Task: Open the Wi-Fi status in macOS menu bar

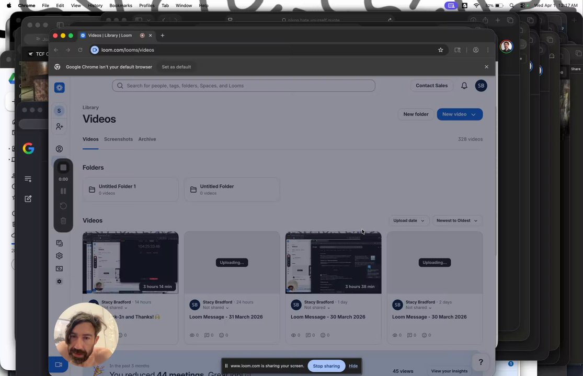Action: (x=476, y=6)
